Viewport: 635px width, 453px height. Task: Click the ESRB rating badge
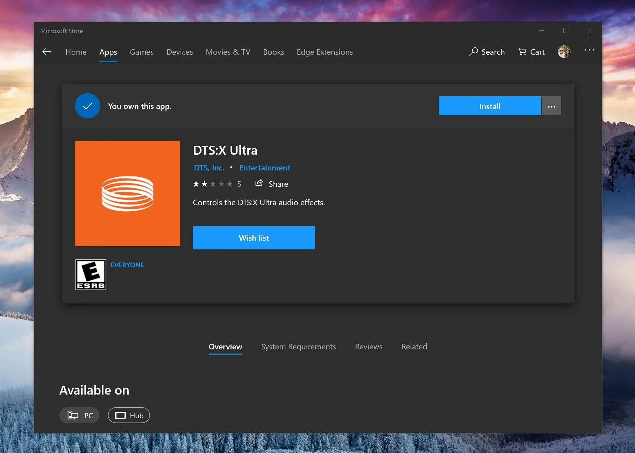click(x=91, y=275)
